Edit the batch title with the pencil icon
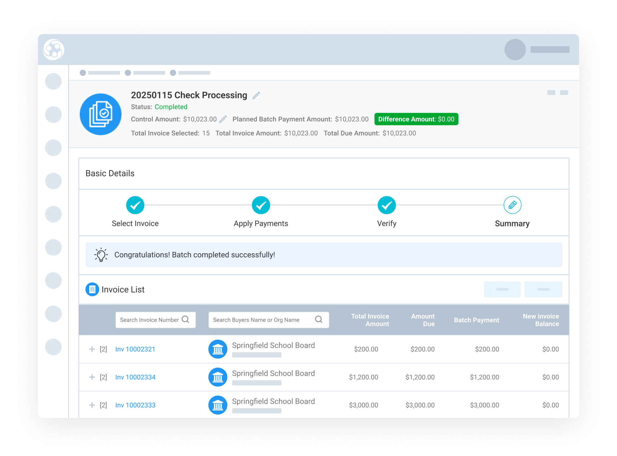The image size is (617, 456). pyautogui.click(x=256, y=95)
